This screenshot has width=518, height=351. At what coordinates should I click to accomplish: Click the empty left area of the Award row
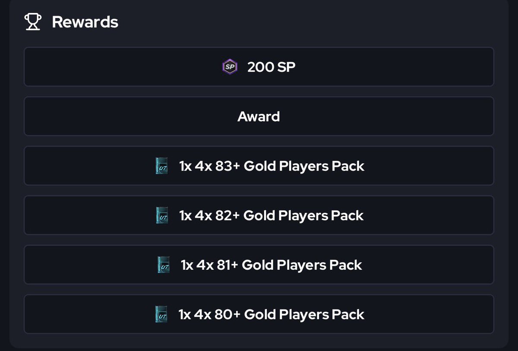click(x=129, y=116)
